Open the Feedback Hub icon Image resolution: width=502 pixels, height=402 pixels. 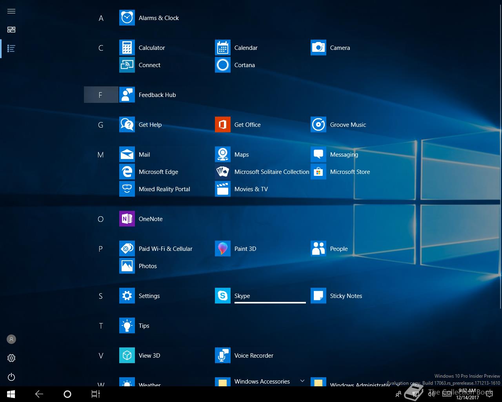tap(127, 95)
